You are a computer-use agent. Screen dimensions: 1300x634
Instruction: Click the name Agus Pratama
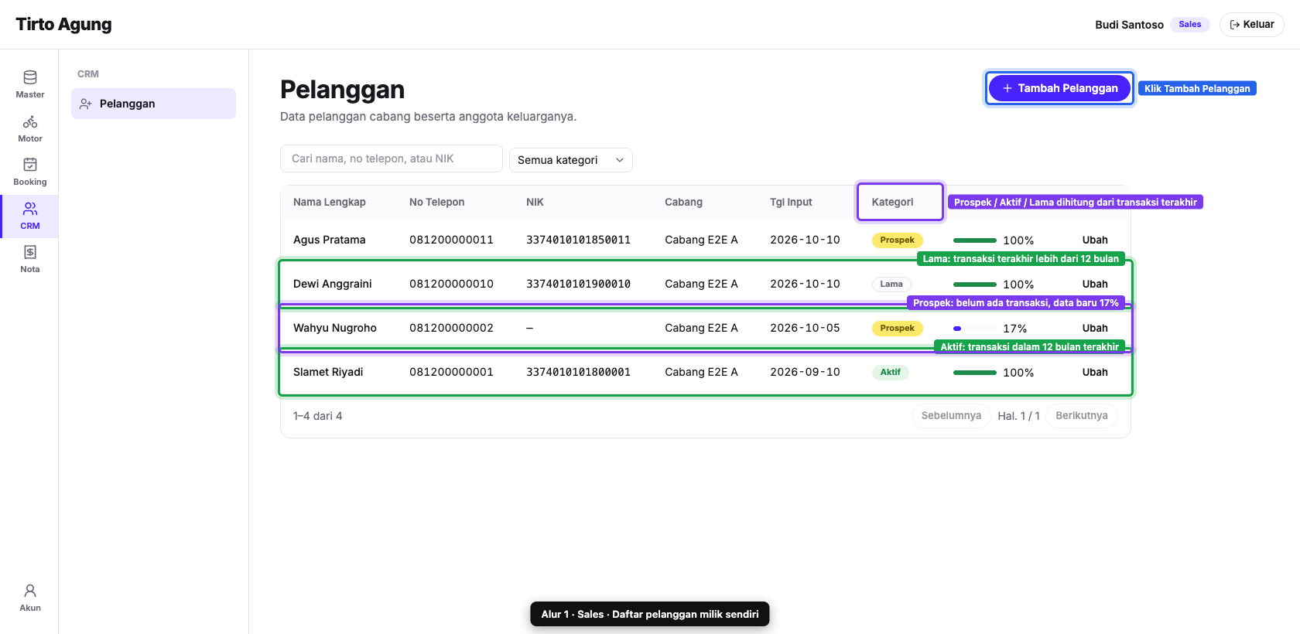click(x=330, y=240)
